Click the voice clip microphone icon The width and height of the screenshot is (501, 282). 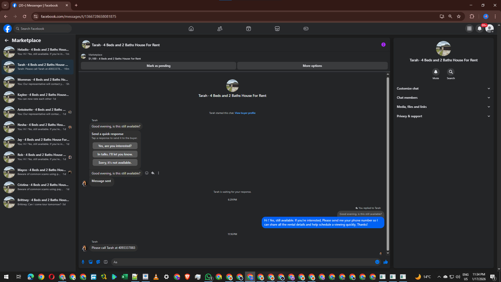(83, 262)
